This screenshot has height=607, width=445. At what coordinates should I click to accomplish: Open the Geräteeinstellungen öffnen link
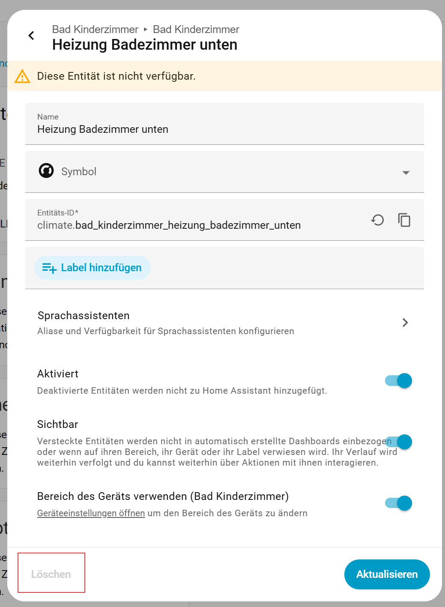91,513
